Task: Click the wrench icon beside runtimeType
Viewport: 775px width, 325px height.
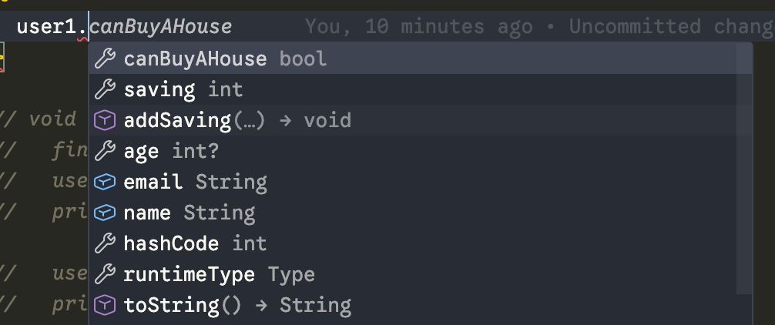Action: point(104,274)
